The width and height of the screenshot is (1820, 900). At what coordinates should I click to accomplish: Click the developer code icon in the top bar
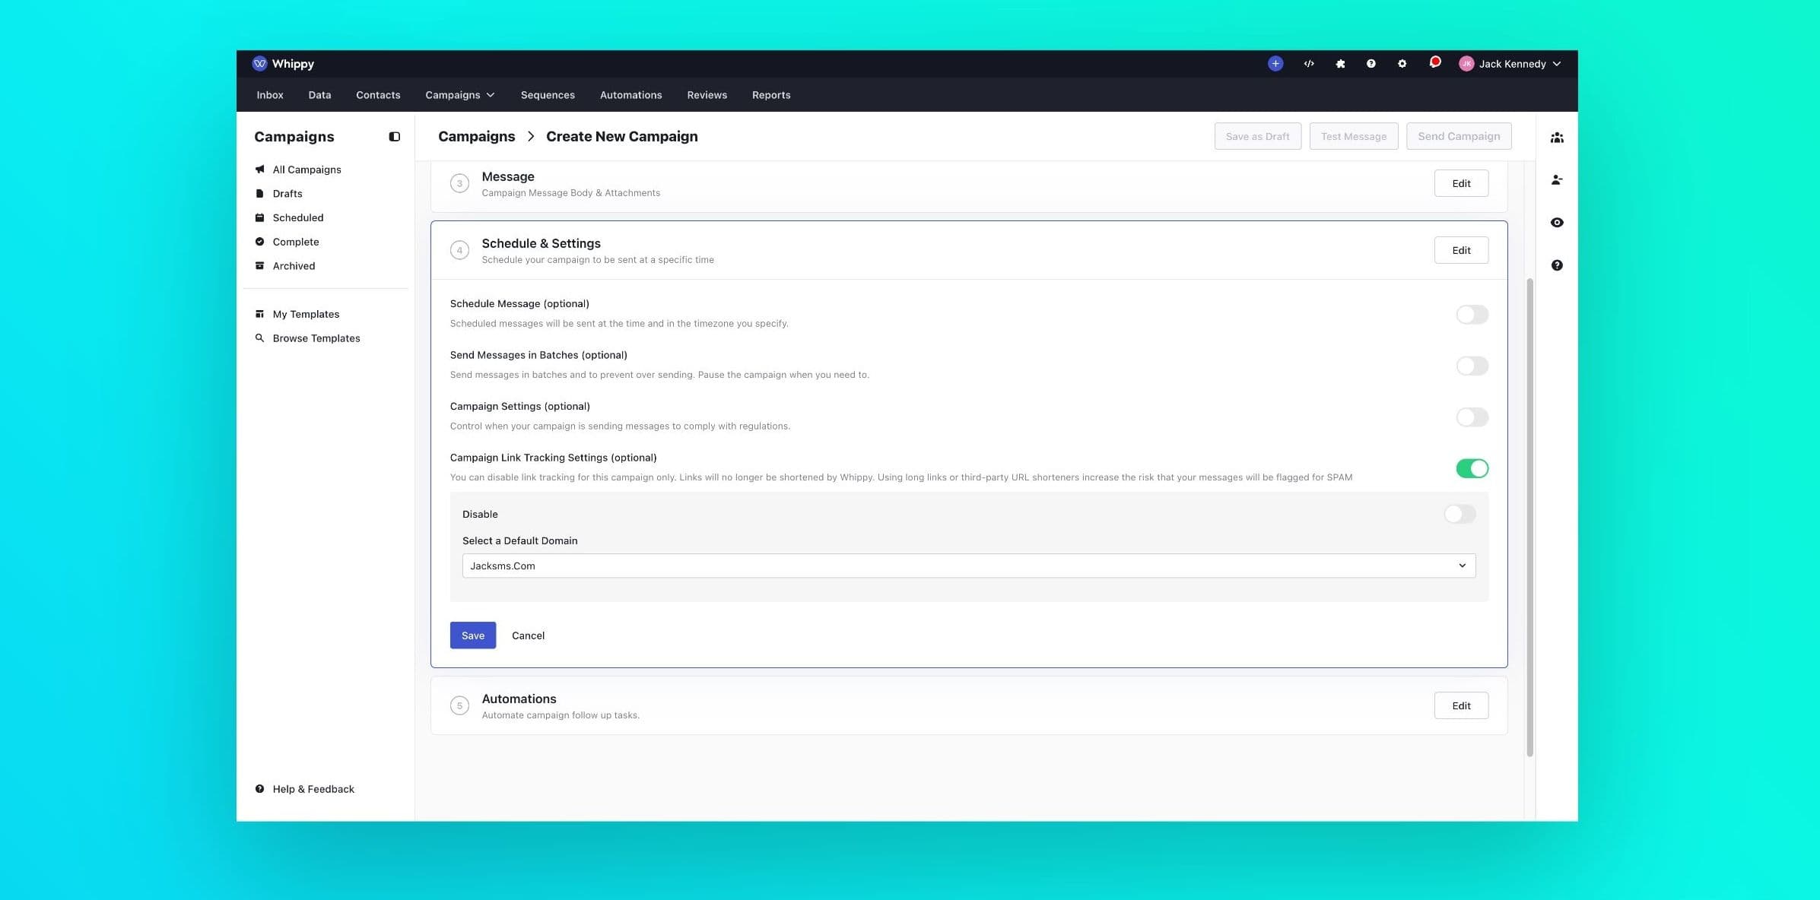[x=1309, y=63]
